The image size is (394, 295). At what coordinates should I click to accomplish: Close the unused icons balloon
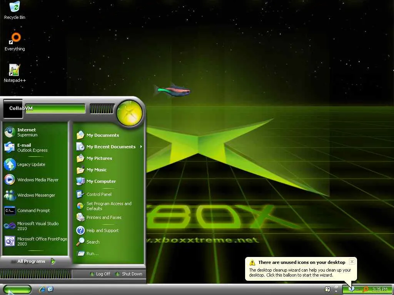click(352, 262)
